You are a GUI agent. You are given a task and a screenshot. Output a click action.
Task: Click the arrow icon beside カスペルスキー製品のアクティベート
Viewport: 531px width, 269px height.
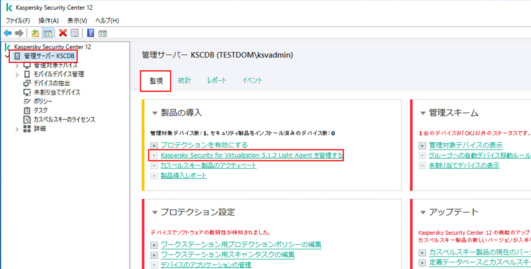(x=154, y=166)
